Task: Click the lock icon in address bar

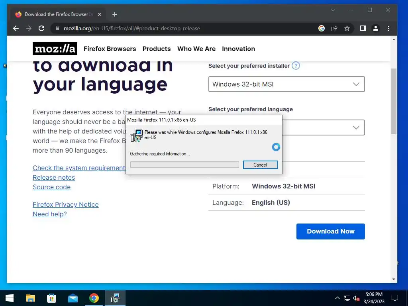Action: [57, 28]
